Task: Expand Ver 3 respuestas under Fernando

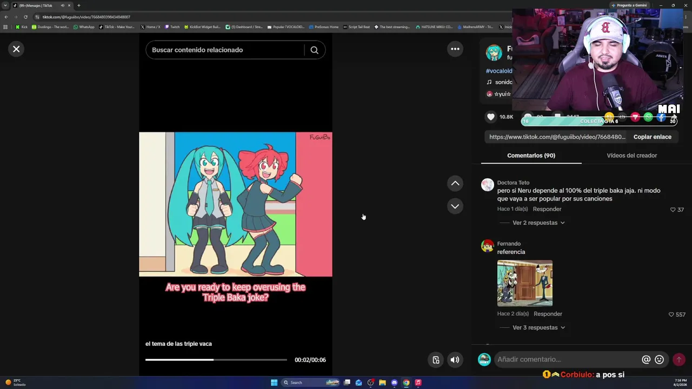Action: pos(538,327)
